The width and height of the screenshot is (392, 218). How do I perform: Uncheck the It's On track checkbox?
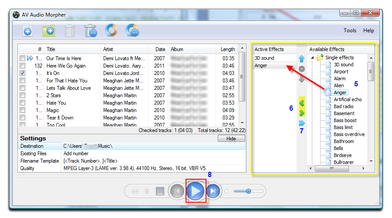coord(23,73)
